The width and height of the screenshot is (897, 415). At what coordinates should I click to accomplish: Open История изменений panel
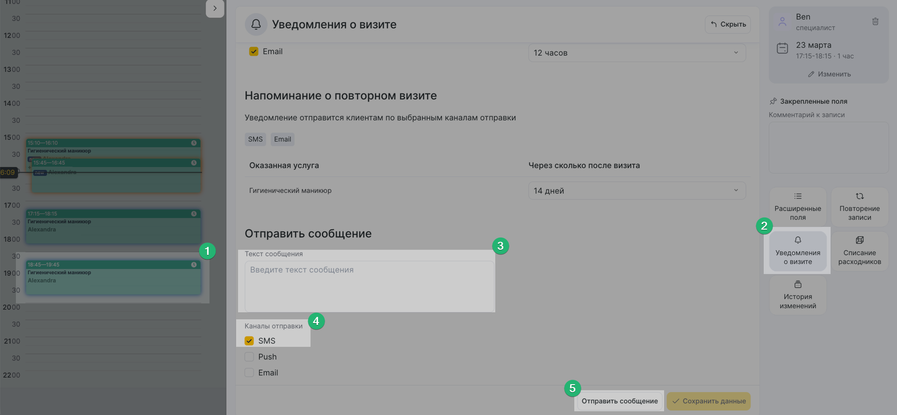point(797,295)
